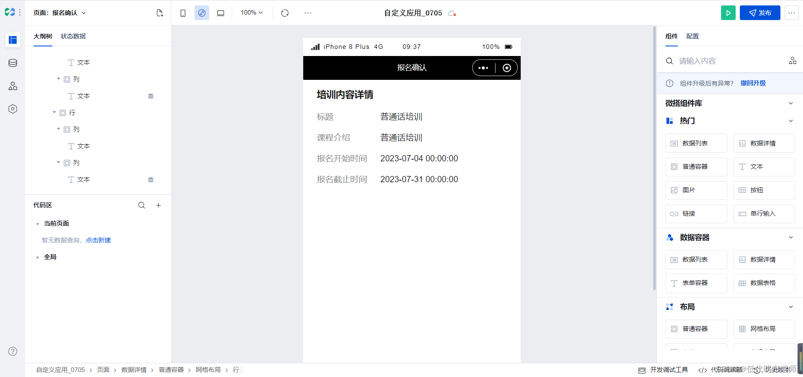Pick the 按钮 component card
Screen dimensions: 803x377
pyautogui.click(x=764, y=190)
